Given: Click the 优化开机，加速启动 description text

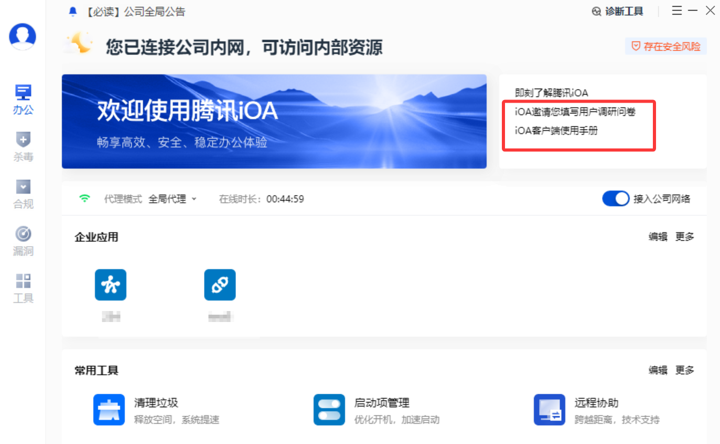Looking at the screenshot, I should click(397, 420).
